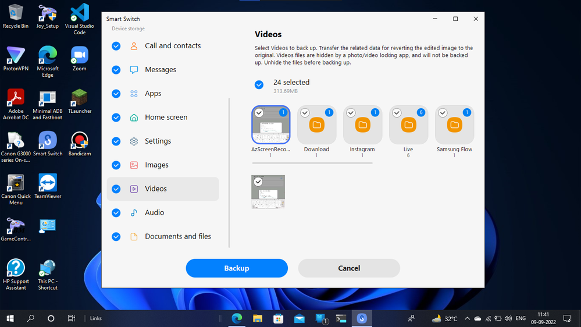Click the Backup button

(237, 268)
